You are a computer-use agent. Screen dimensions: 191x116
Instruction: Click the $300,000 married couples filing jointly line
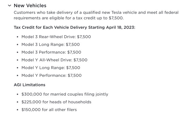point(65,94)
